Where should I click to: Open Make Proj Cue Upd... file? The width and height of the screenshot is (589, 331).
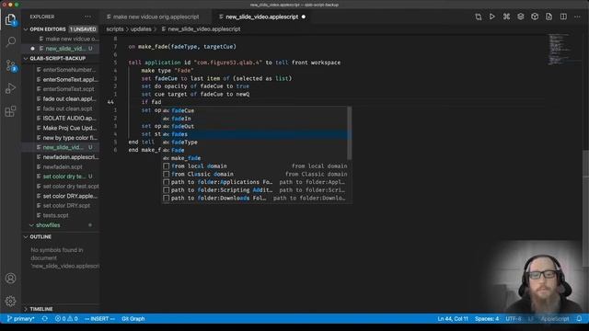[x=67, y=128]
